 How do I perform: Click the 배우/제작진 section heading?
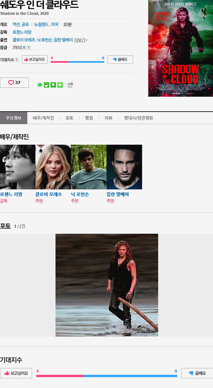coord(14,137)
